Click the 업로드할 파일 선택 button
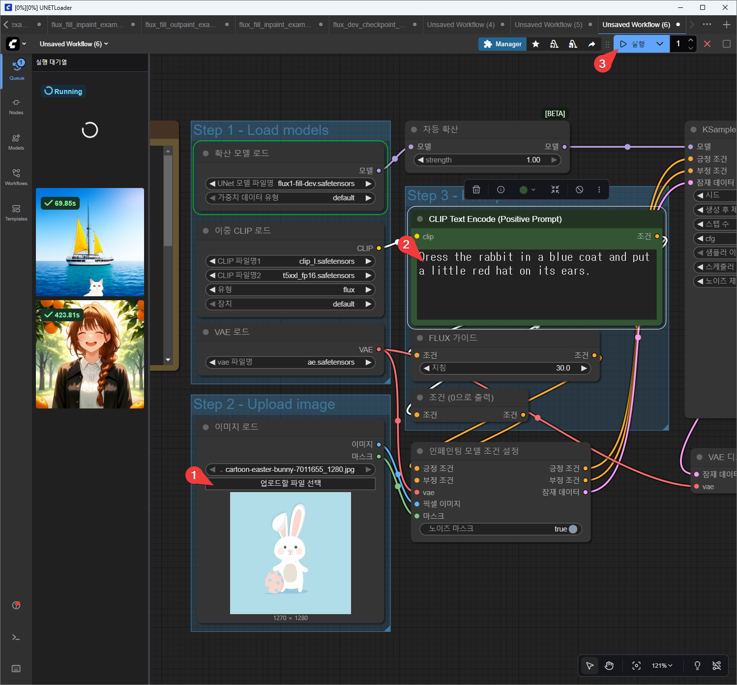737x685 pixels. click(x=290, y=483)
